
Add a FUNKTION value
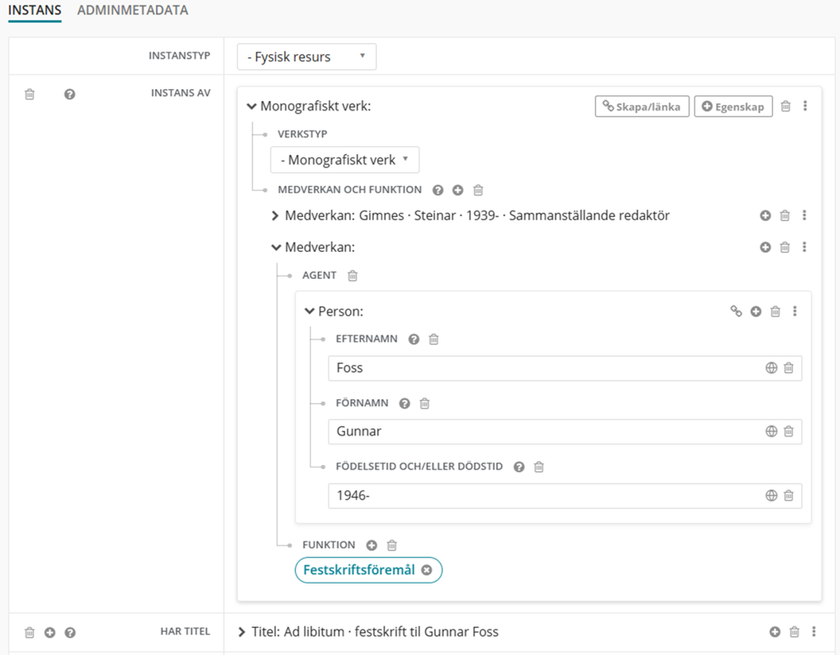click(371, 545)
